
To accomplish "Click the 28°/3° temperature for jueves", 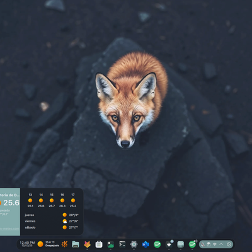I will (x=74, y=215).
